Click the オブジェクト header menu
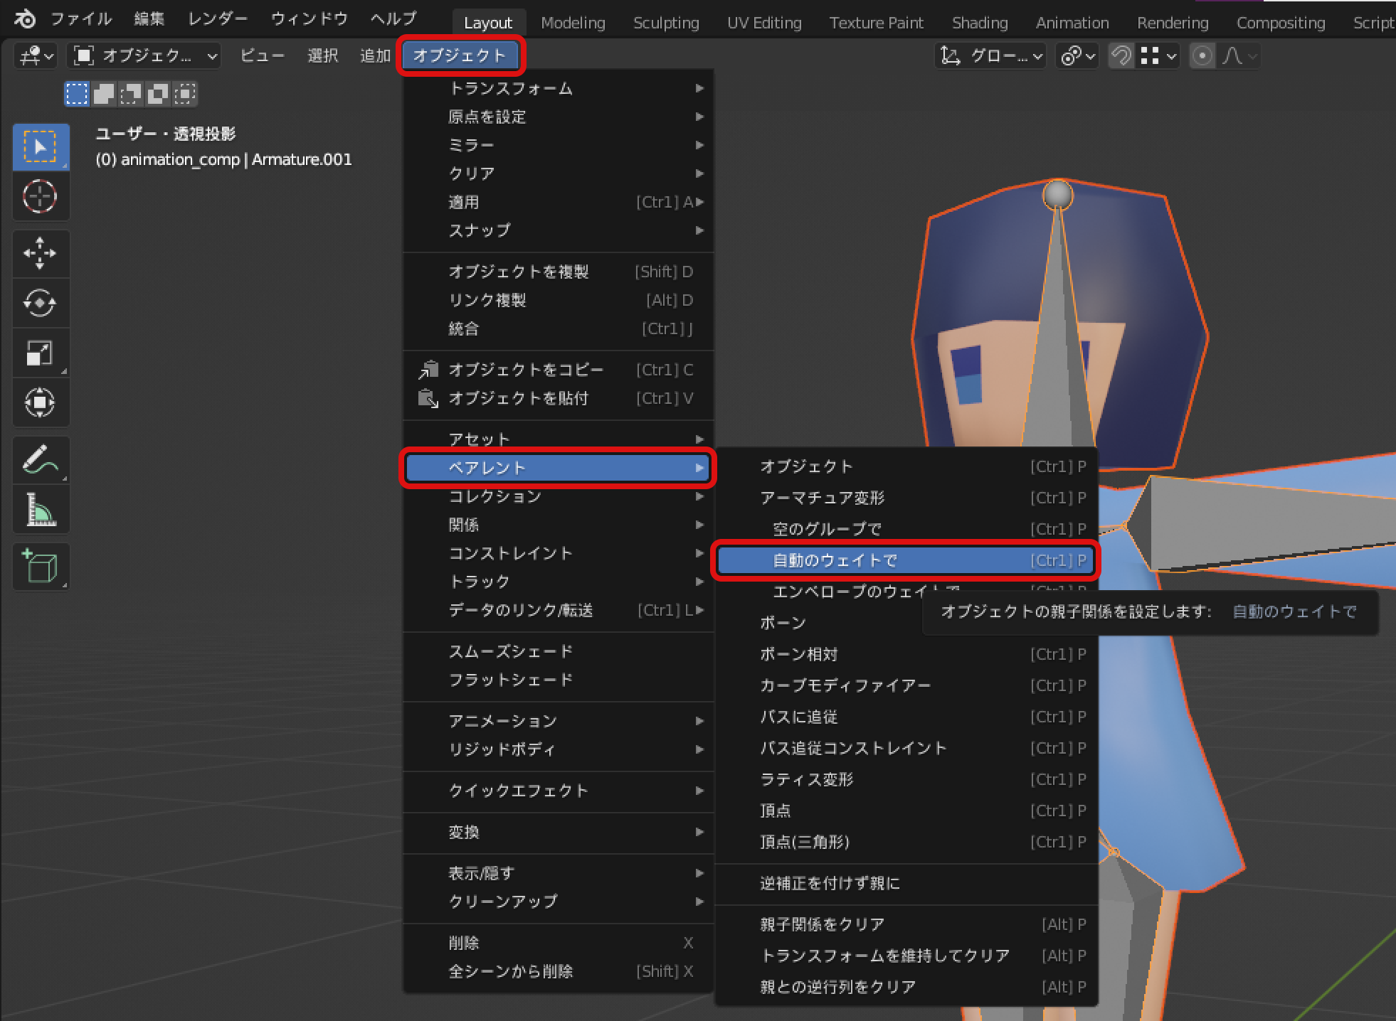Image resolution: width=1396 pixels, height=1021 pixels. point(460,55)
